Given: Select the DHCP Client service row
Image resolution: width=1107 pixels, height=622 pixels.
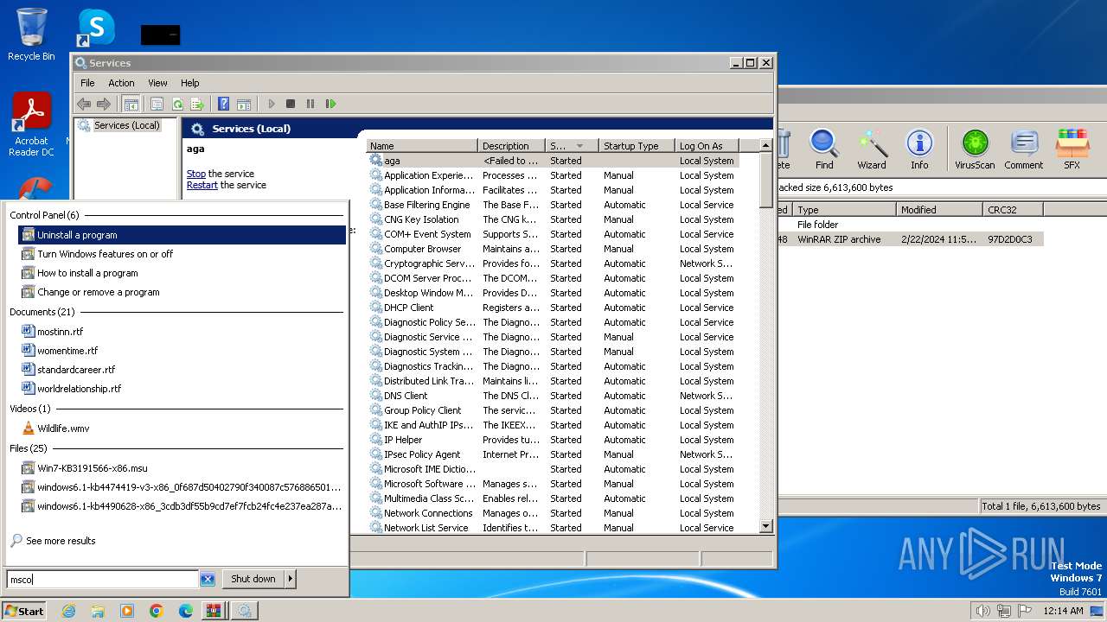Looking at the screenshot, I should 553,308.
